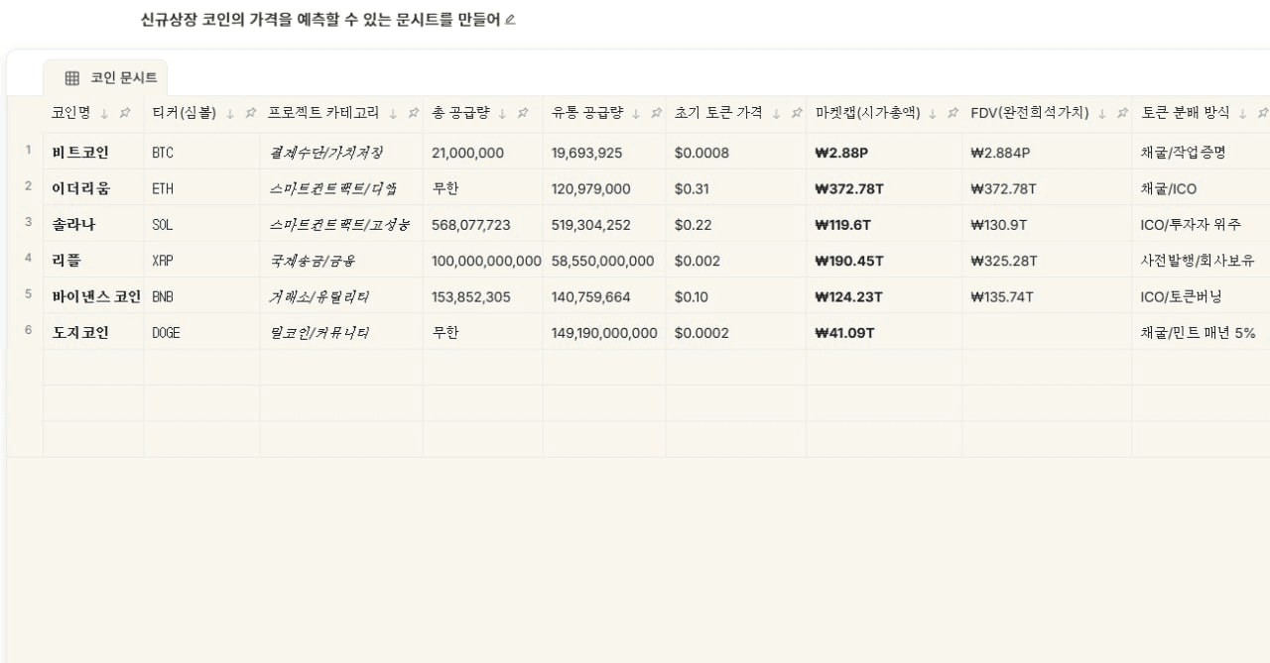Select the BTC ticker cell
This screenshot has width=1270, height=663.
pos(201,152)
